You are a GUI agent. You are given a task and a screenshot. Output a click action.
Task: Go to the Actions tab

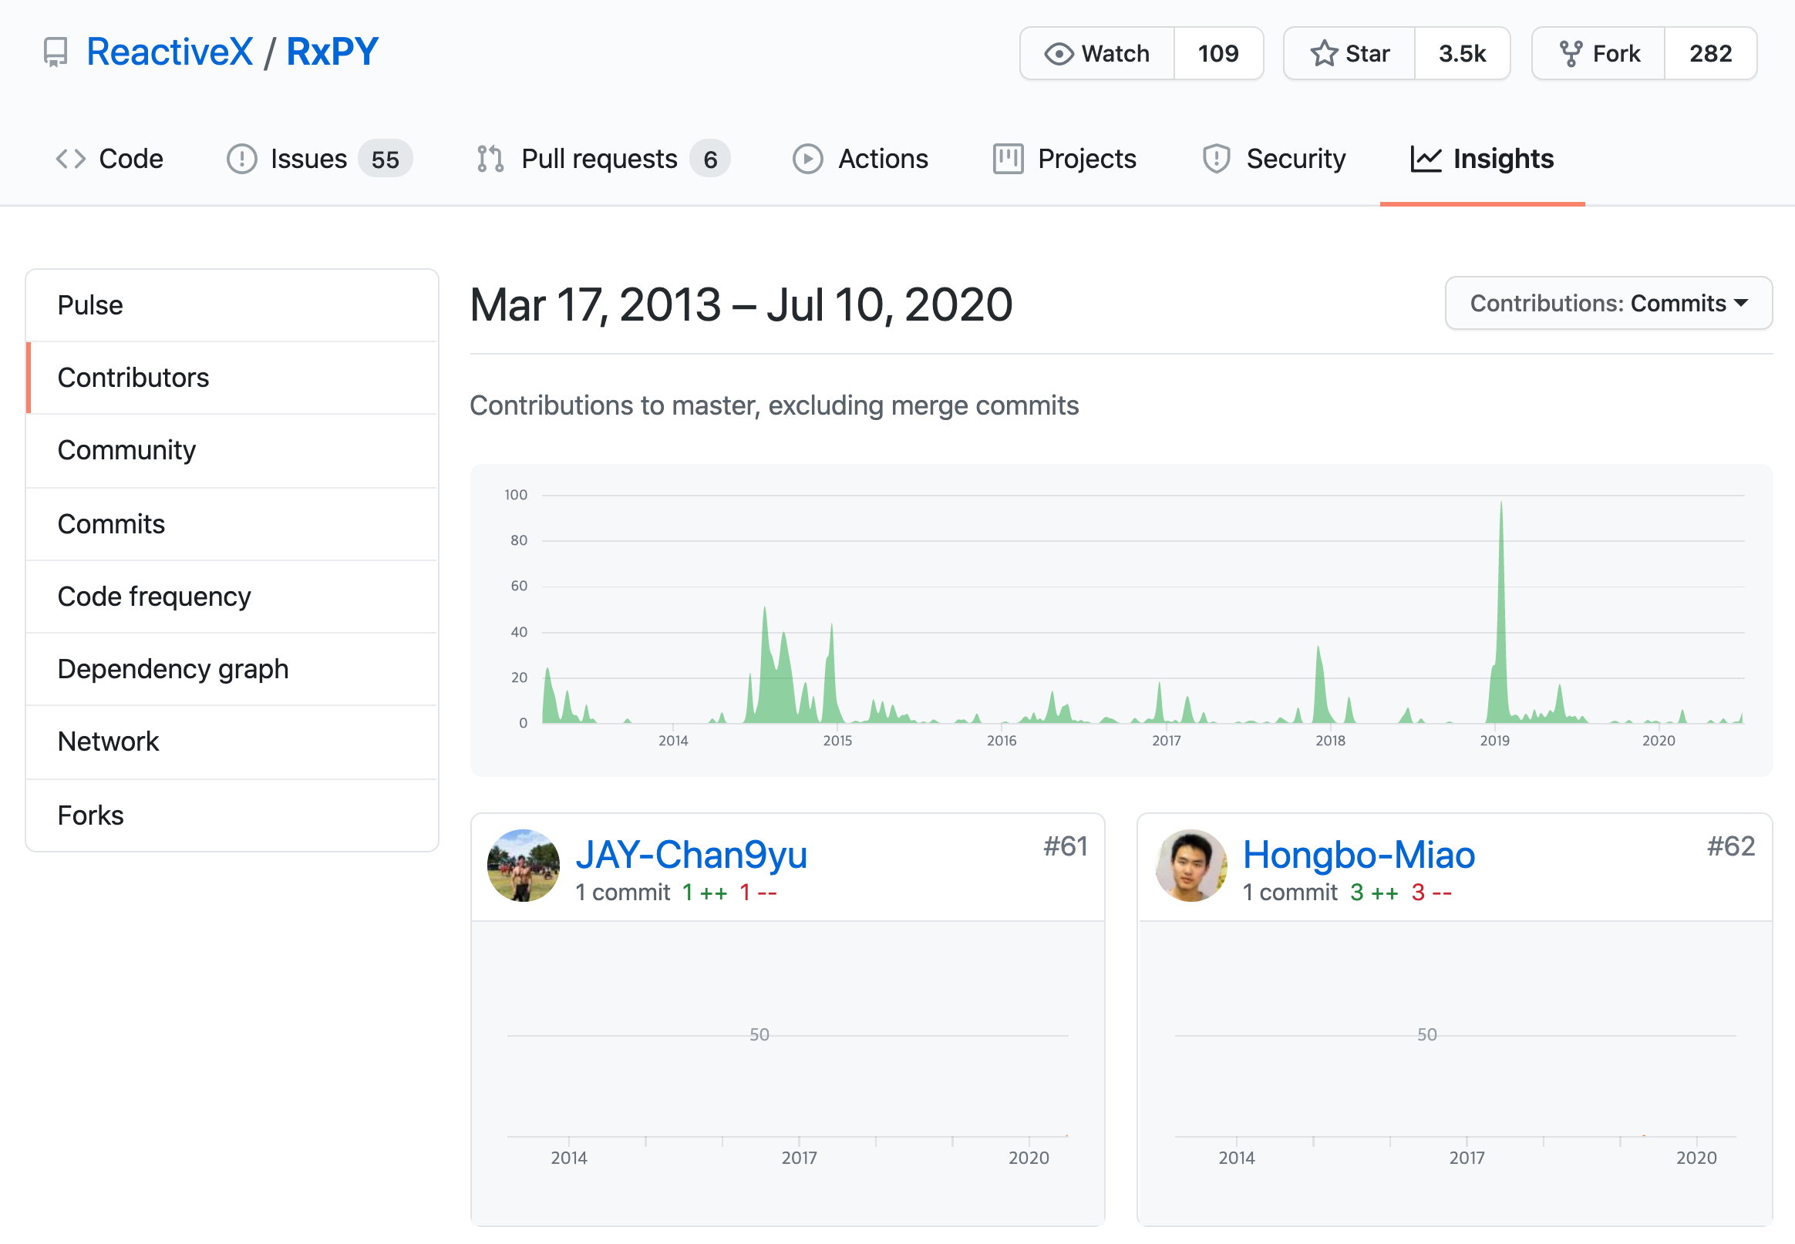pos(860,159)
